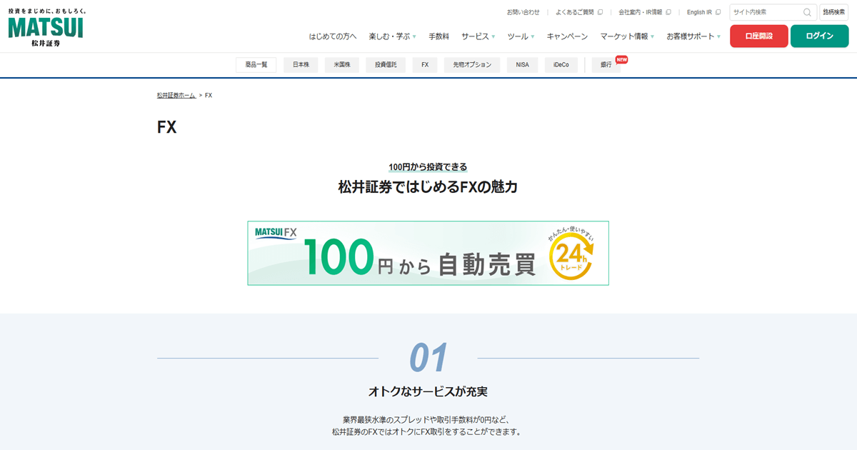Click the MATSUI Securities logo

click(46, 29)
